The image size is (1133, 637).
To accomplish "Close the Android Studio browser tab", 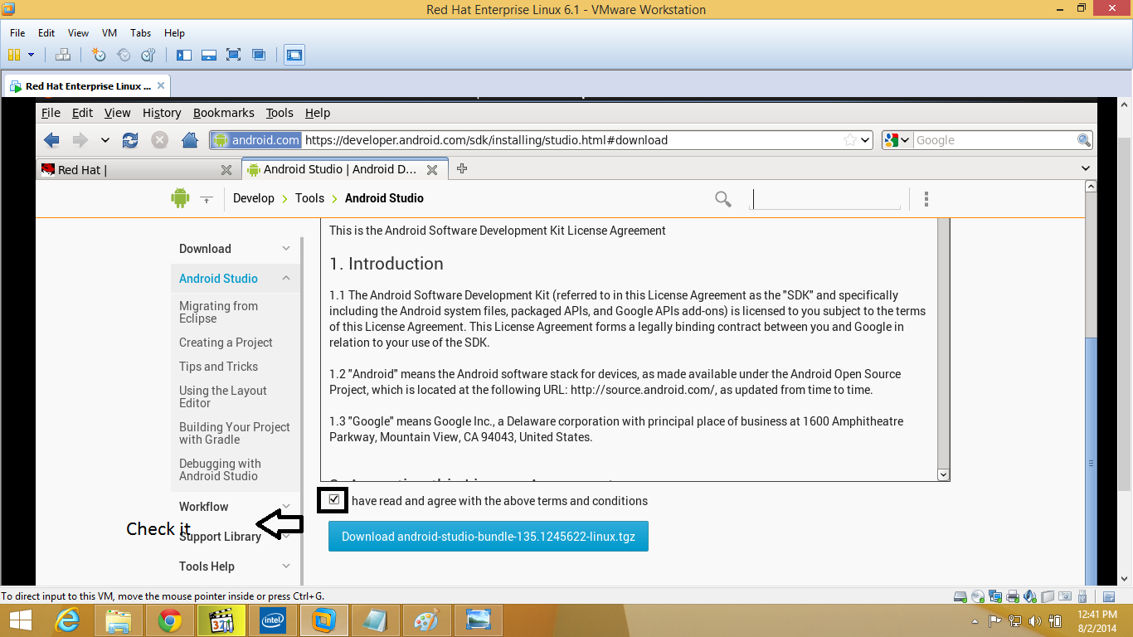I will (x=431, y=169).
